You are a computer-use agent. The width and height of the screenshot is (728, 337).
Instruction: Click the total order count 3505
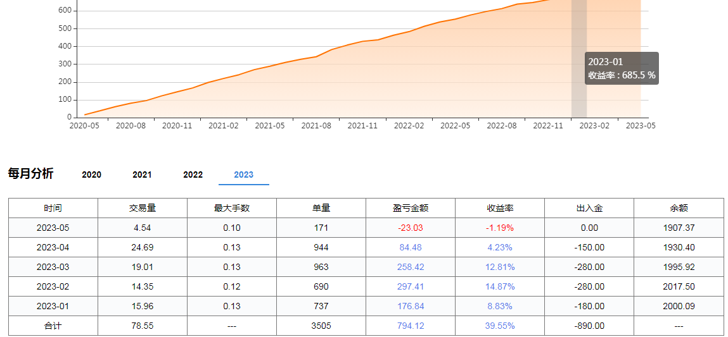click(x=321, y=326)
